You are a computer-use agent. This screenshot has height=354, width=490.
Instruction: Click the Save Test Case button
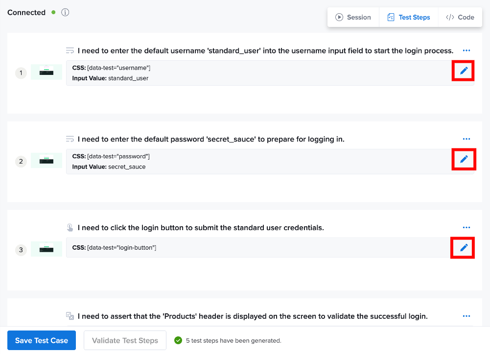[x=42, y=340]
